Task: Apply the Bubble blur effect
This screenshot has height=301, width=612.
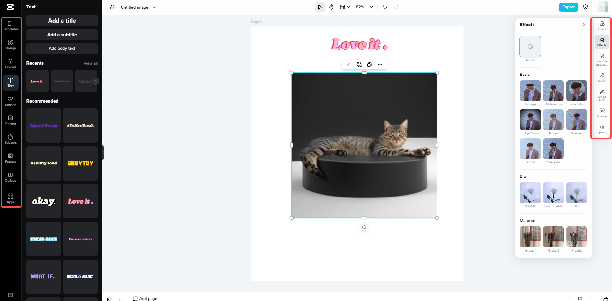Action: point(530,193)
